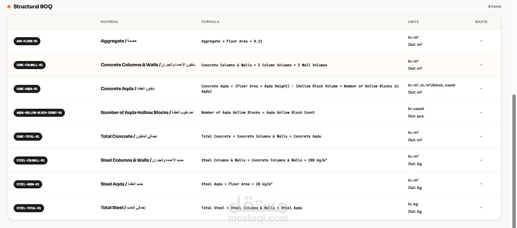Click the CONC-COLWALL-01 code badge

pyautogui.click(x=29, y=65)
